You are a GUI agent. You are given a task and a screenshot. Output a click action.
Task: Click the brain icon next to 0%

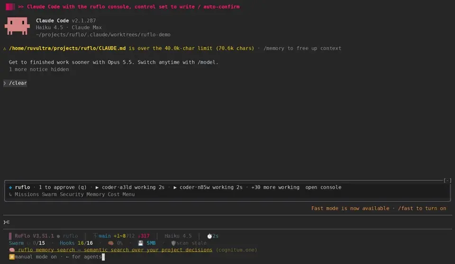click(110, 243)
